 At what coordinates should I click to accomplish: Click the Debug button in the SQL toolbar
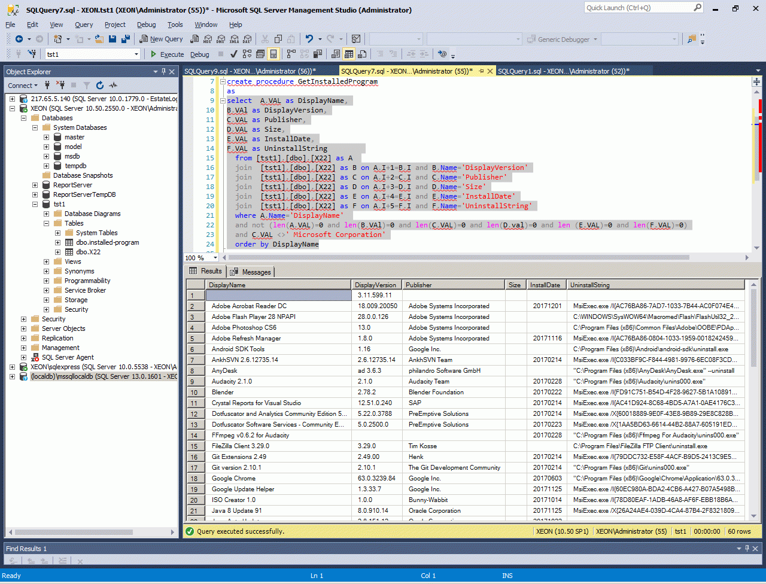click(199, 54)
